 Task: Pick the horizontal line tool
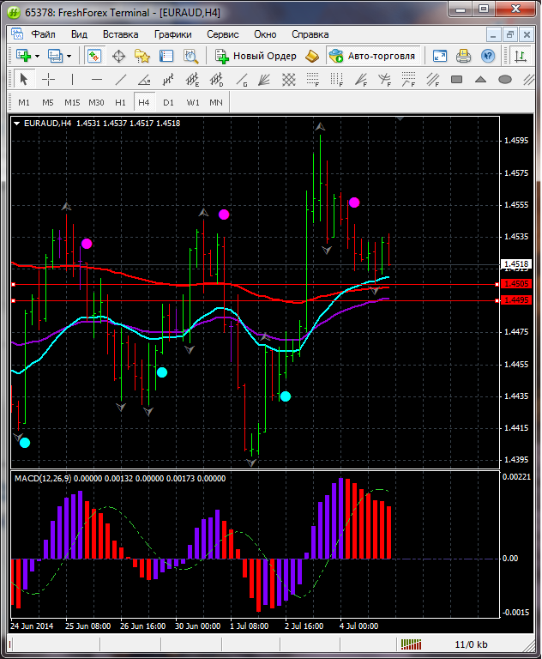[97, 80]
